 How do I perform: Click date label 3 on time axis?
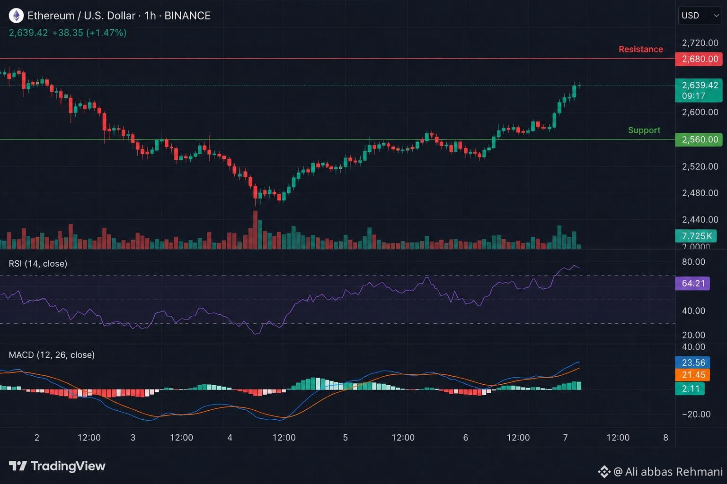click(x=133, y=438)
